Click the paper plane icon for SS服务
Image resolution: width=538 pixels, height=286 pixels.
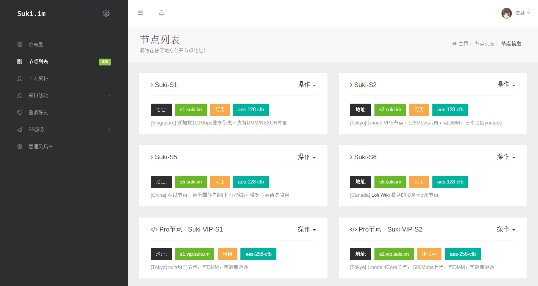click(x=20, y=130)
